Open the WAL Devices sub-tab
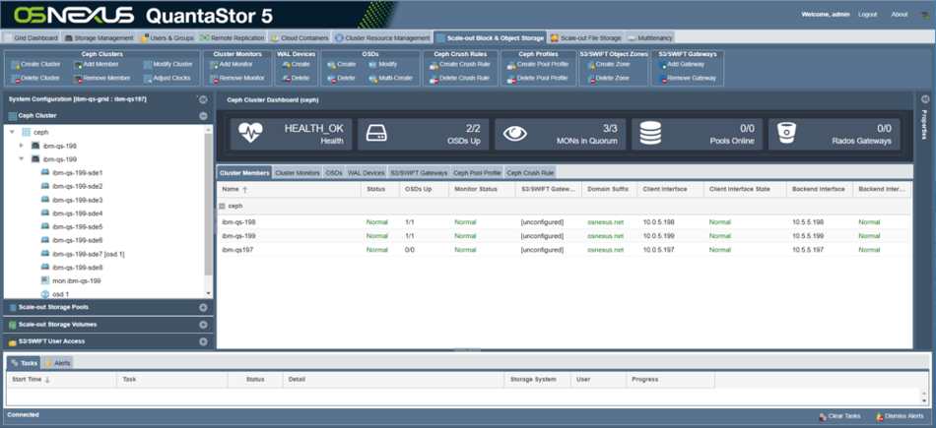 366,173
